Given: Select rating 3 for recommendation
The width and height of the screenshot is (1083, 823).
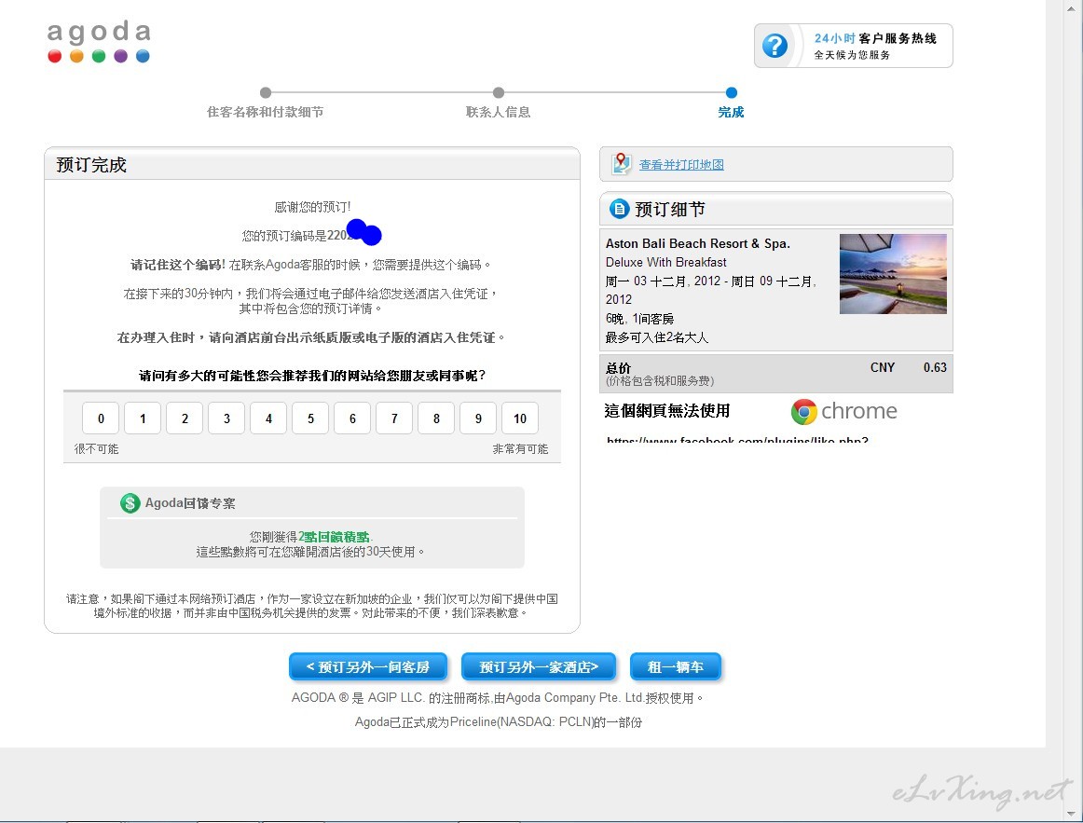Looking at the screenshot, I should pos(226,418).
